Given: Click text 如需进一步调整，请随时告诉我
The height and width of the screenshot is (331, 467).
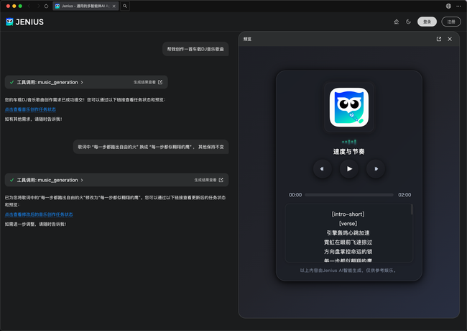Looking at the screenshot, I should 35,225.
